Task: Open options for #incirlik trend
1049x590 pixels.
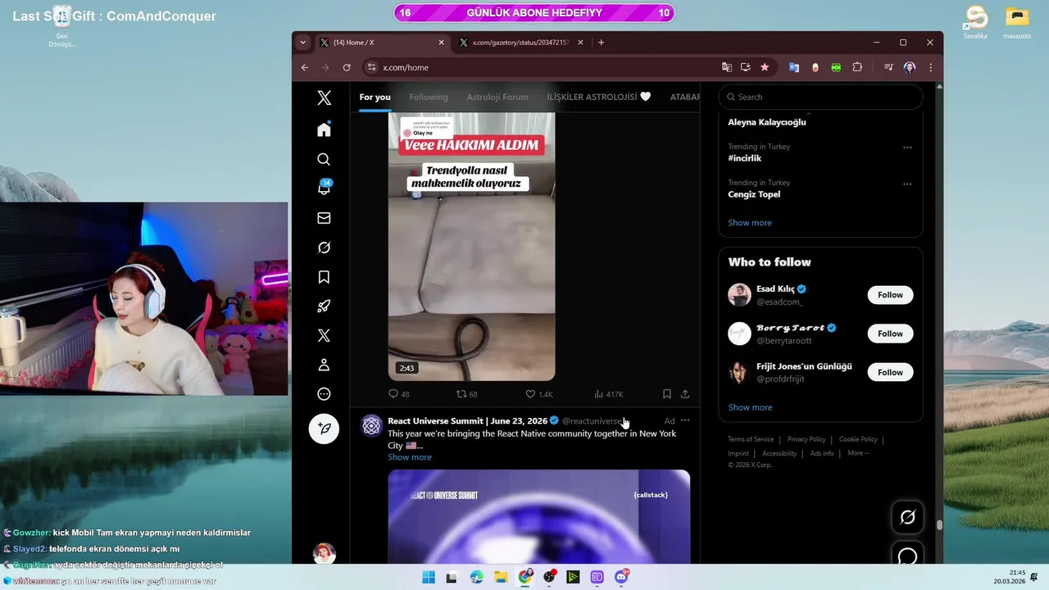Action: [907, 147]
